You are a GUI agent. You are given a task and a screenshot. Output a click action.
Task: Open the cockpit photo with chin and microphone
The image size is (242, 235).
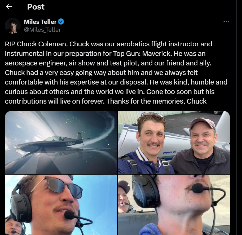tap(174, 205)
